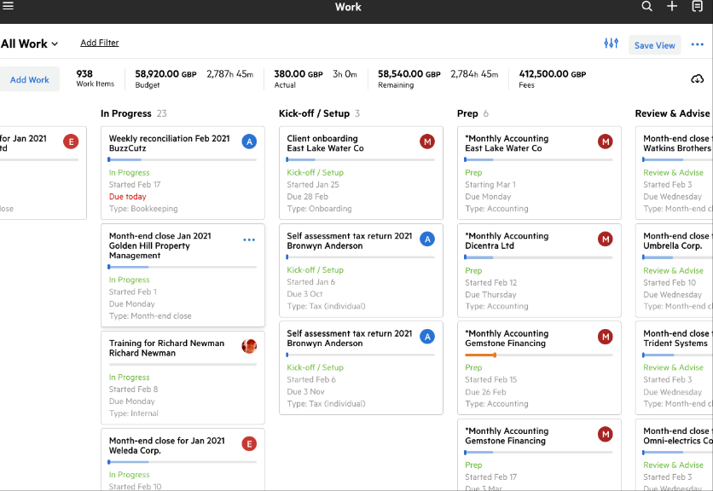713x491 pixels.
Task: Click the search magnifier icon
Action: point(647,7)
